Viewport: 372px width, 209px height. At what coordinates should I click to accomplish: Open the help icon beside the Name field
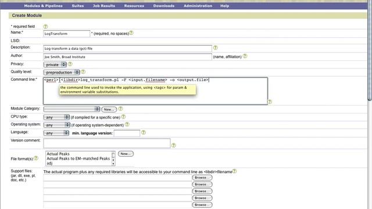(131, 33)
